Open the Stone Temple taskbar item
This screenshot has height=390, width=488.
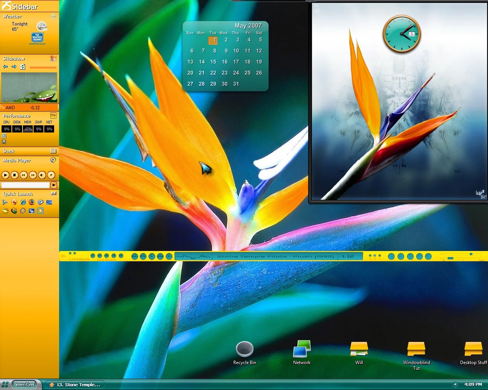[x=74, y=385]
